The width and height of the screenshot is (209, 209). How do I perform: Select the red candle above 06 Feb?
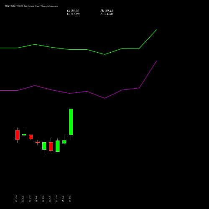(18, 135)
